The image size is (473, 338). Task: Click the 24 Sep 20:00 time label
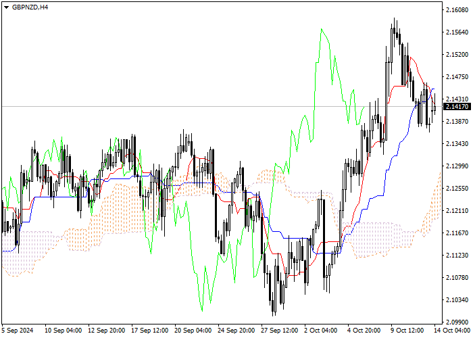point(236,331)
